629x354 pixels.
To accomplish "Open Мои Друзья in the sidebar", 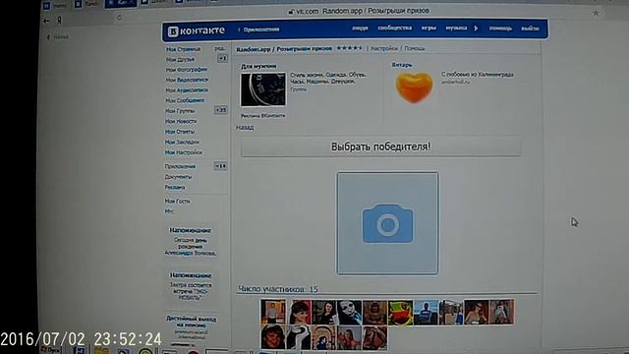I will (180, 59).
